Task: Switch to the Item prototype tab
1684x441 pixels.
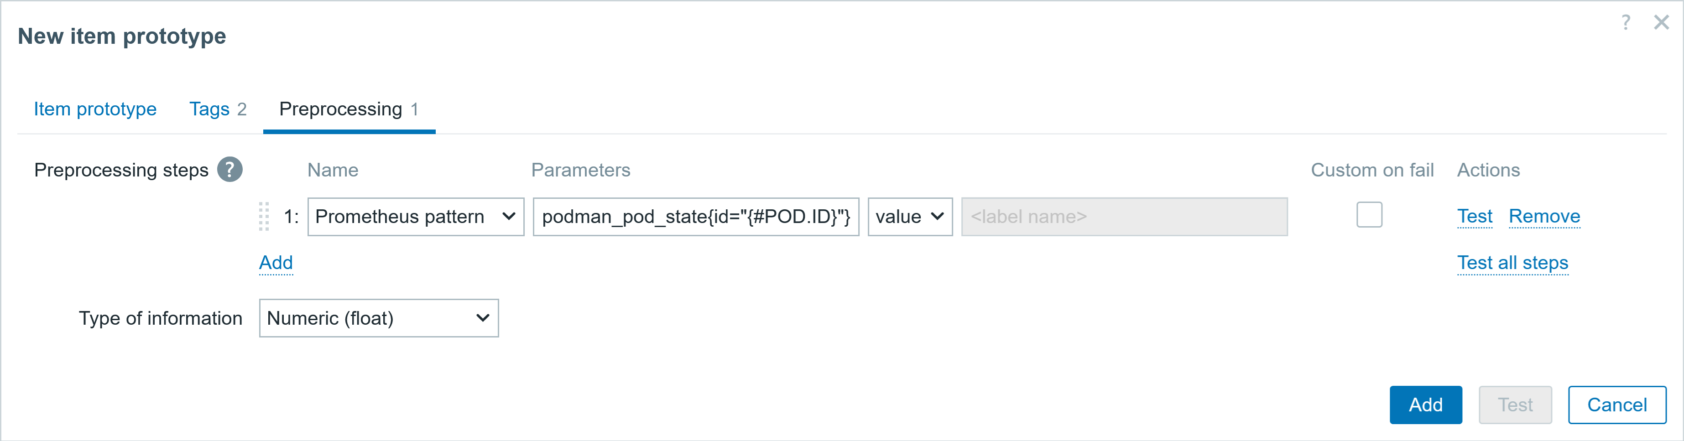Action: pos(95,109)
